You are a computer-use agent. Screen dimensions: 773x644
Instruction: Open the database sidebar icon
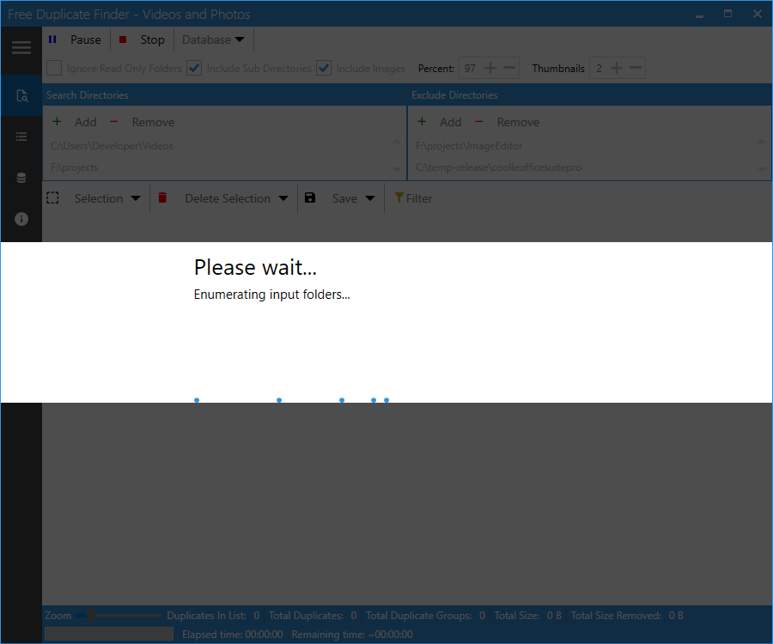click(21, 178)
